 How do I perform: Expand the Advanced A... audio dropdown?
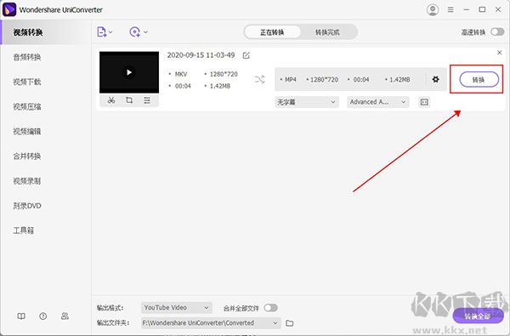[x=378, y=102]
